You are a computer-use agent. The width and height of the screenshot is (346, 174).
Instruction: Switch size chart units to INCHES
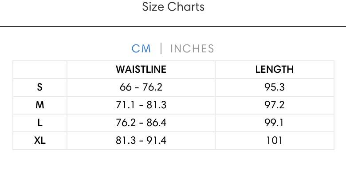click(x=192, y=48)
